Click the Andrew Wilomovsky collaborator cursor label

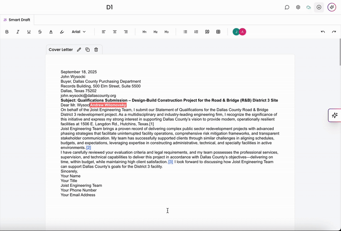pyautogui.click(x=108, y=105)
